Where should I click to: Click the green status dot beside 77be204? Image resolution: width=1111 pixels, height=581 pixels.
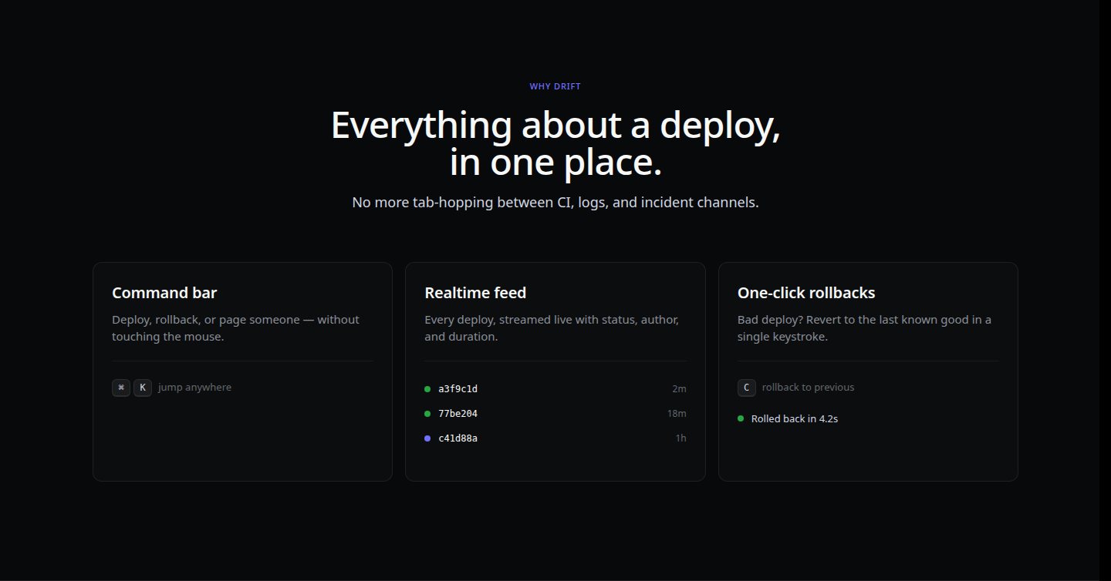pyautogui.click(x=427, y=414)
